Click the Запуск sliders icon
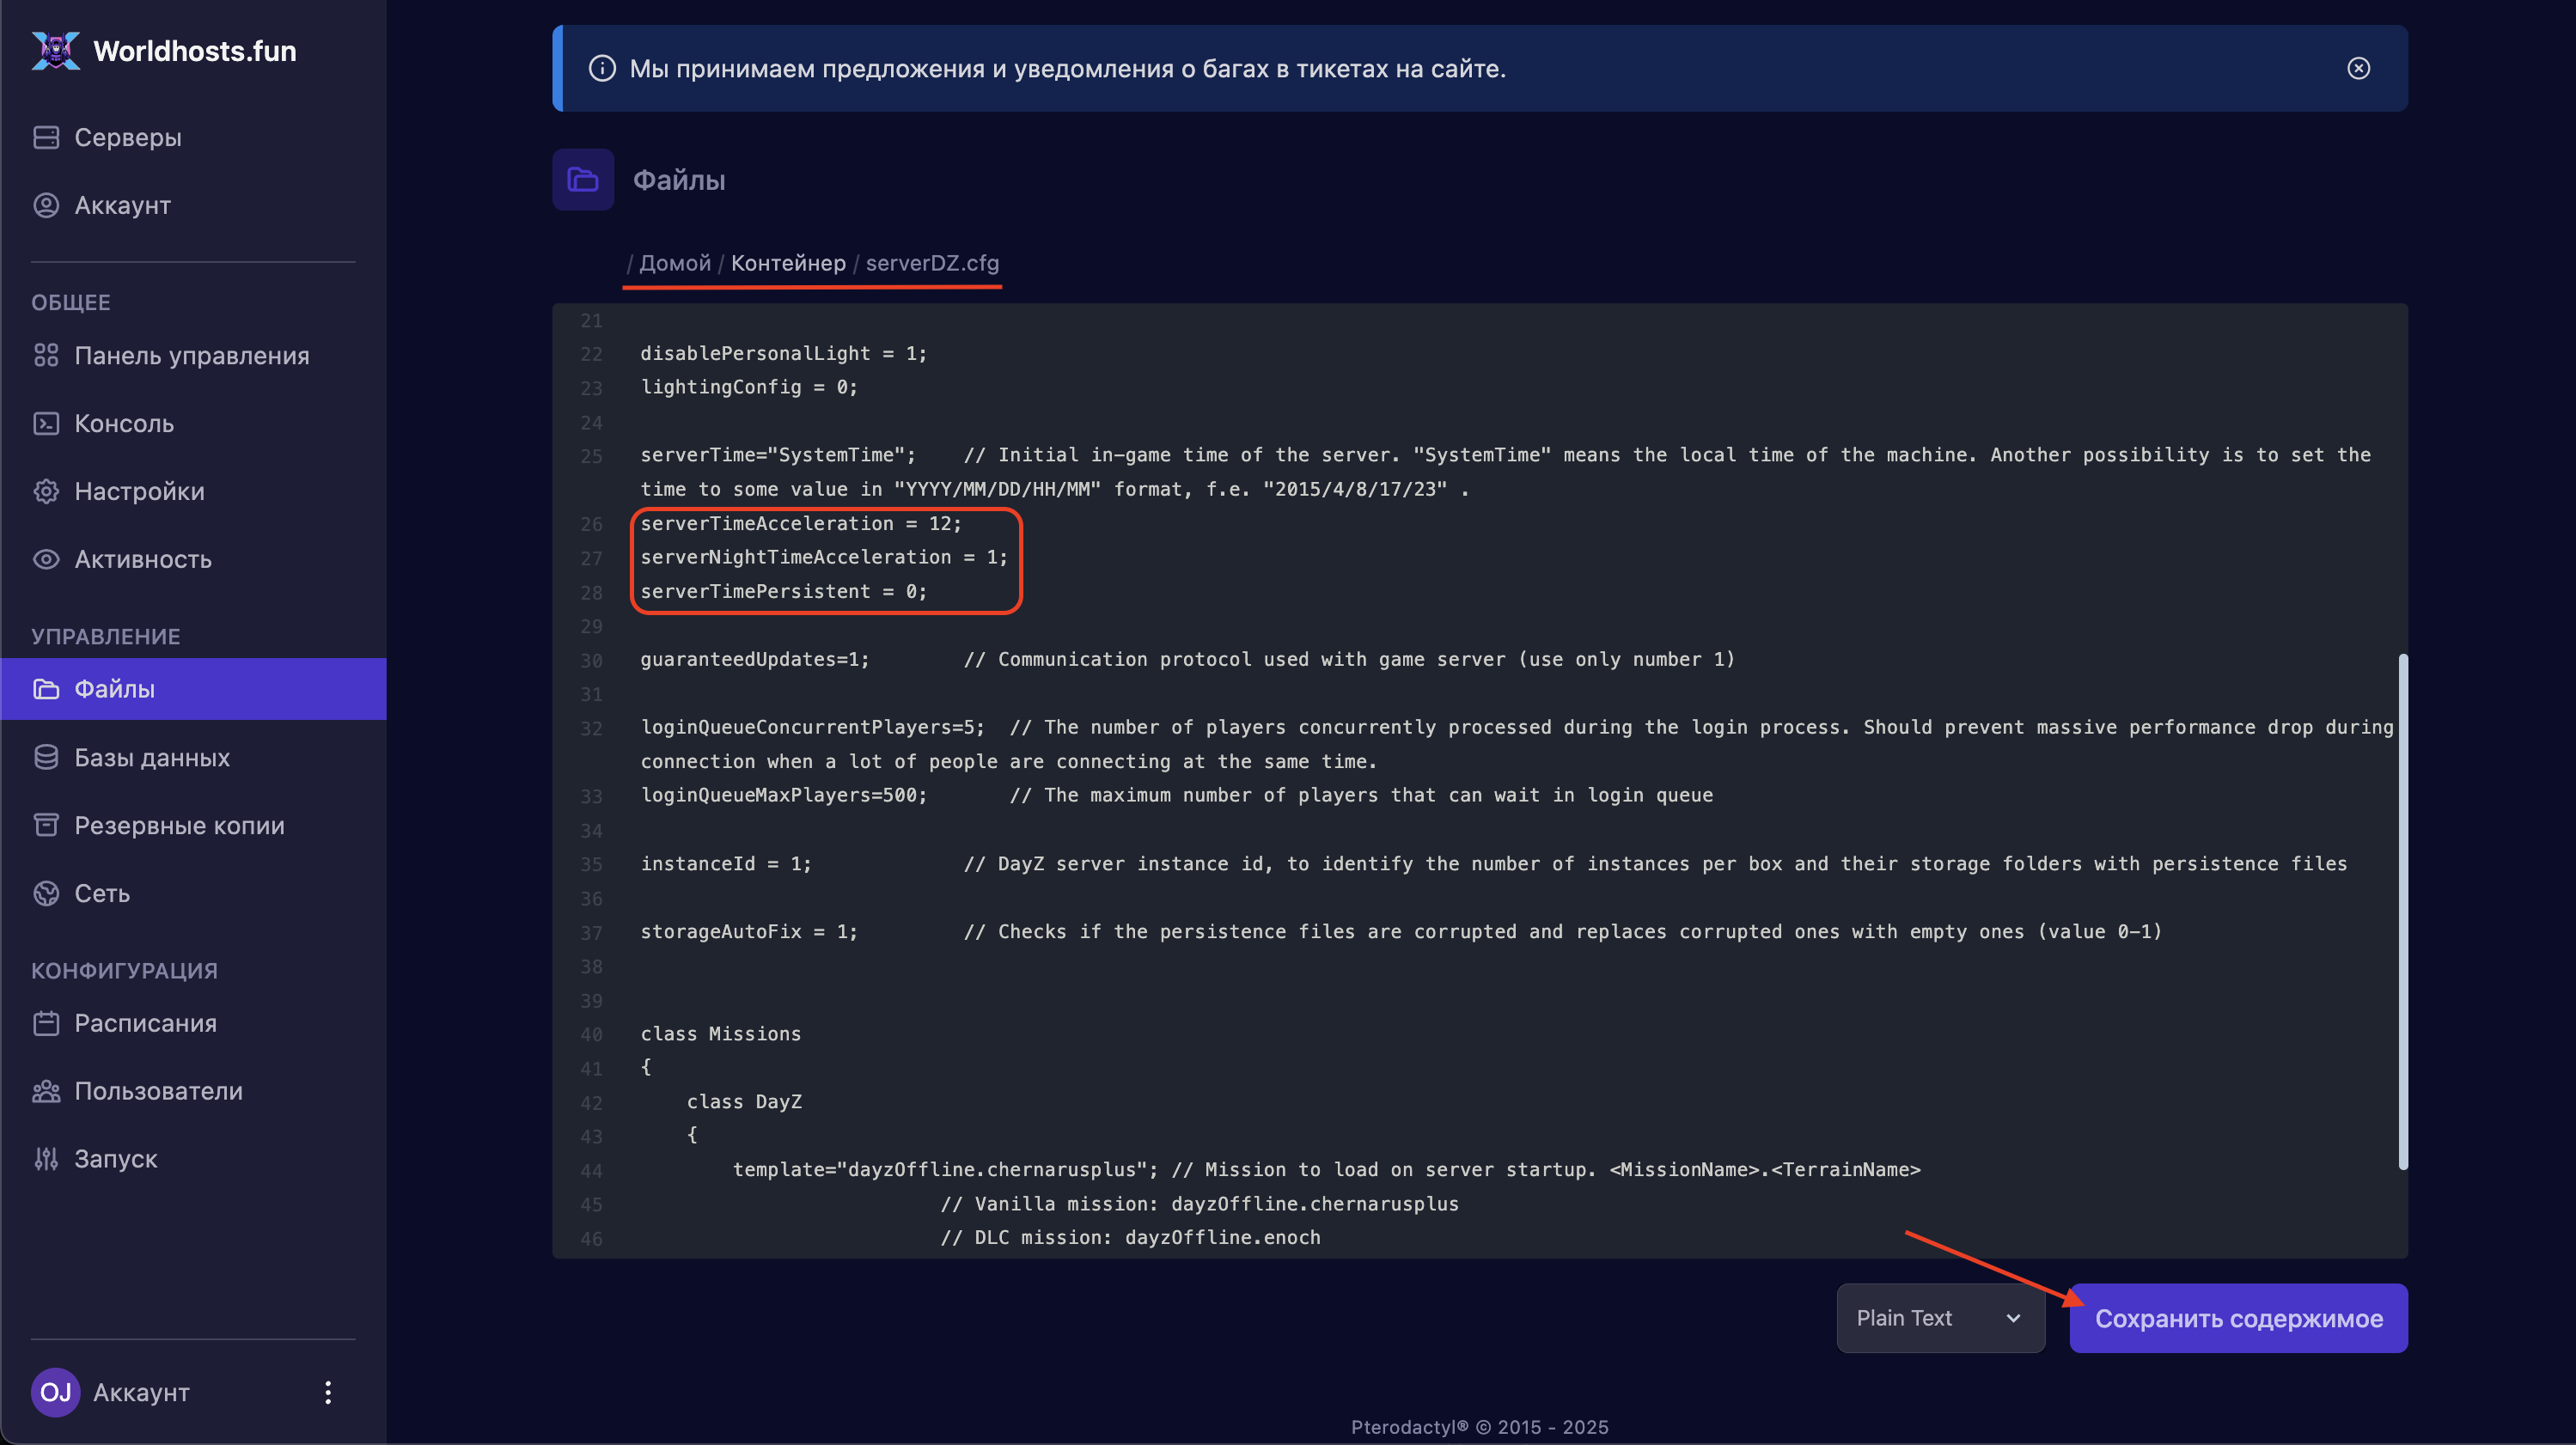2576x1445 pixels. 46,1159
